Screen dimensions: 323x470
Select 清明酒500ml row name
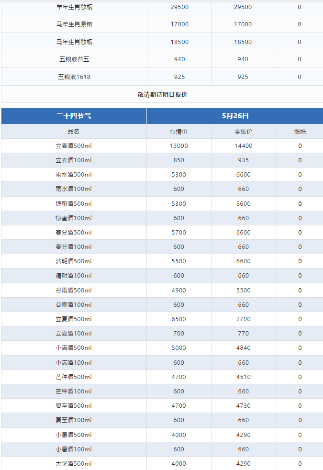coord(74,261)
